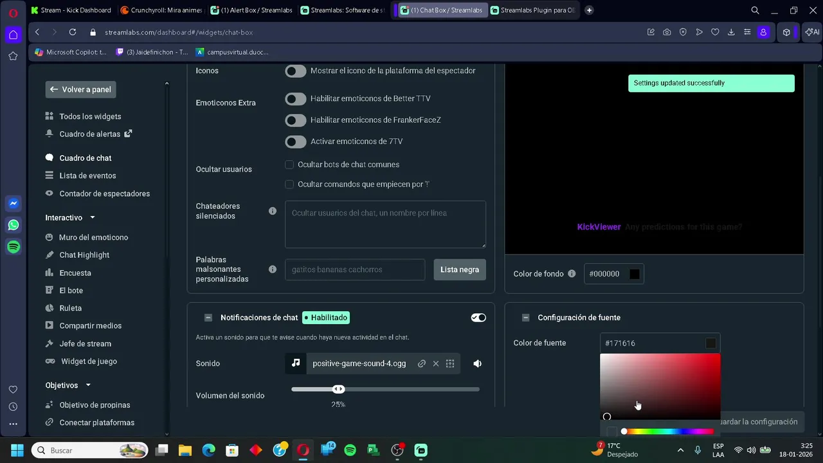Click info icon next to Color de fondo

(x=571, y=274)
